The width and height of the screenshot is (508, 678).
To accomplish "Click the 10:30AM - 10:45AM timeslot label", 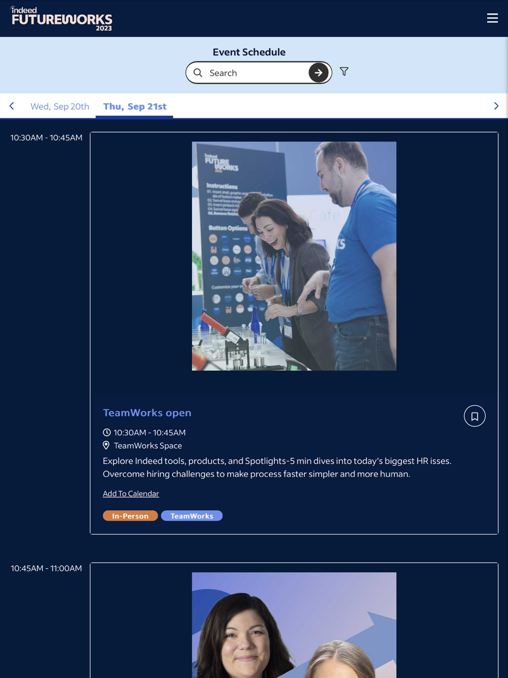I will [x=46, y=137].
